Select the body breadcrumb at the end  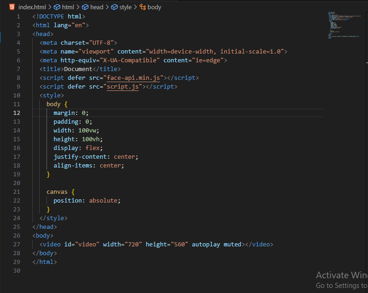(x=154, y=7)
